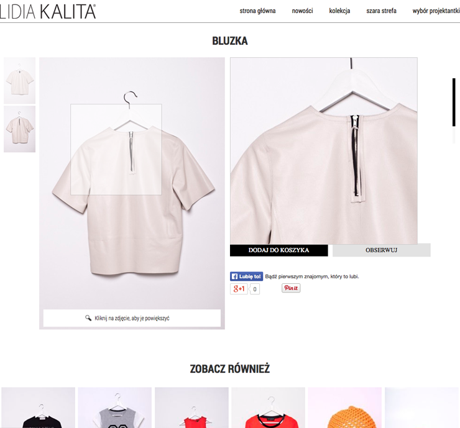Click the magnifier icon beside 'Kliknij na zdjęcie'

(88, 318)
